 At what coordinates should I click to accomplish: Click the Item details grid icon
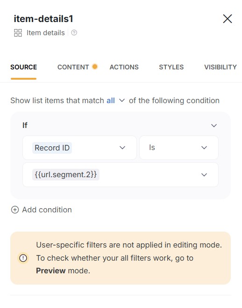18,33
